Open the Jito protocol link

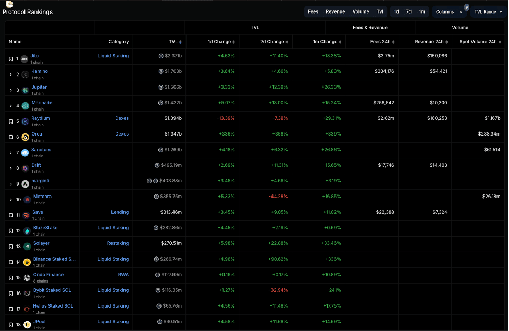point(34,56)
